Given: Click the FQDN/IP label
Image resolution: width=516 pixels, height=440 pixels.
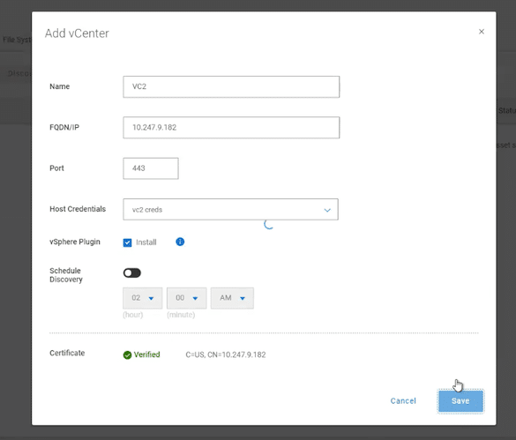Looking at the screenshot, I should (x=64, y=127).
